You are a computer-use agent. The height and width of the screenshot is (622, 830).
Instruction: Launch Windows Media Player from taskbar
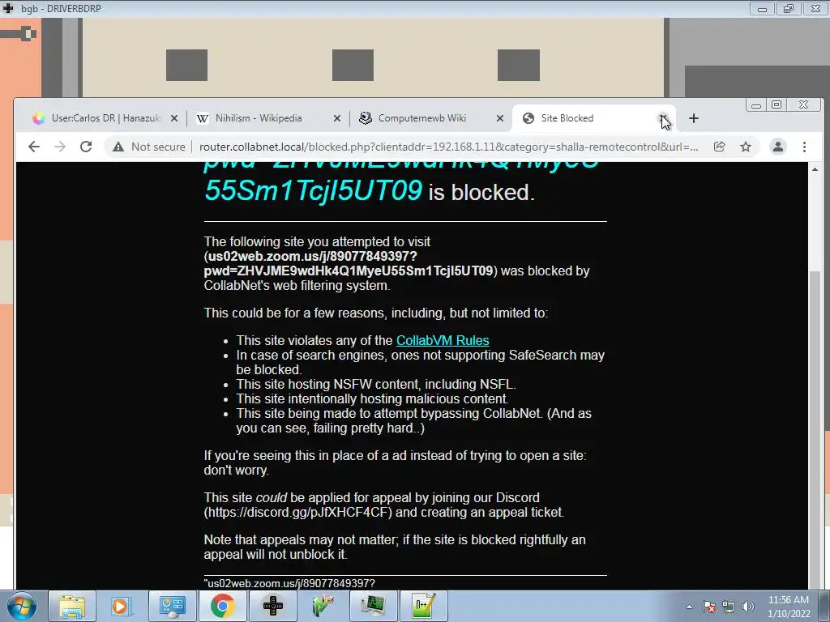(121, 606)
